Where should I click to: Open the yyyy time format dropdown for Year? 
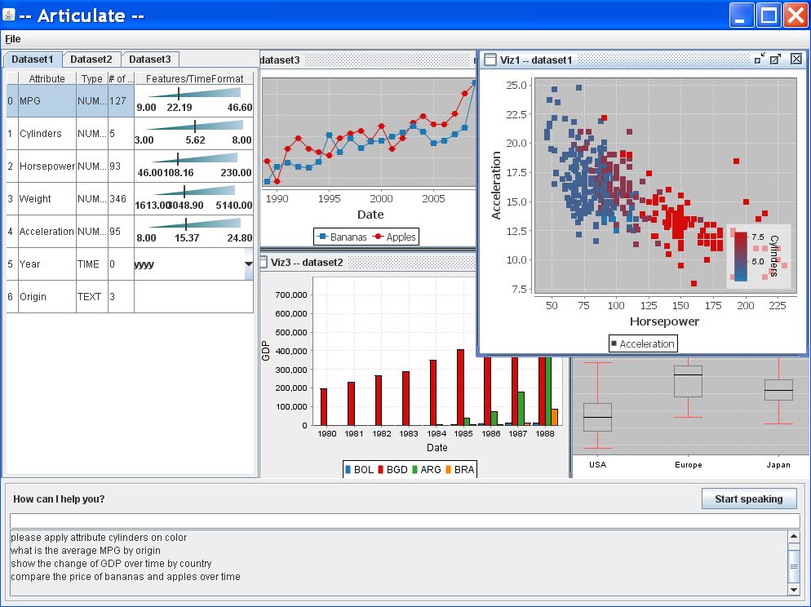coord(247,264)
